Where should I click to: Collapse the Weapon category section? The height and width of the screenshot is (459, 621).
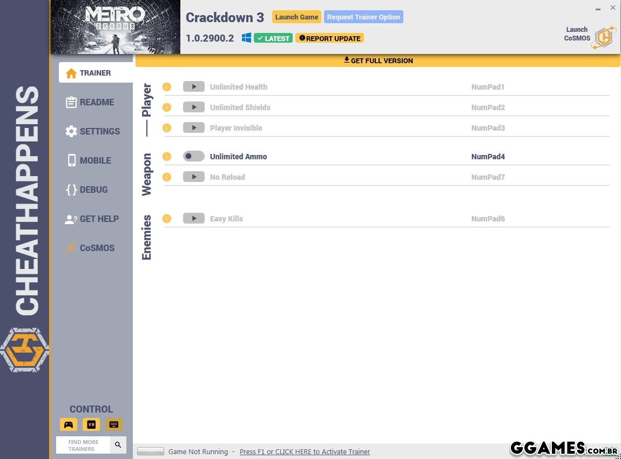147,174
